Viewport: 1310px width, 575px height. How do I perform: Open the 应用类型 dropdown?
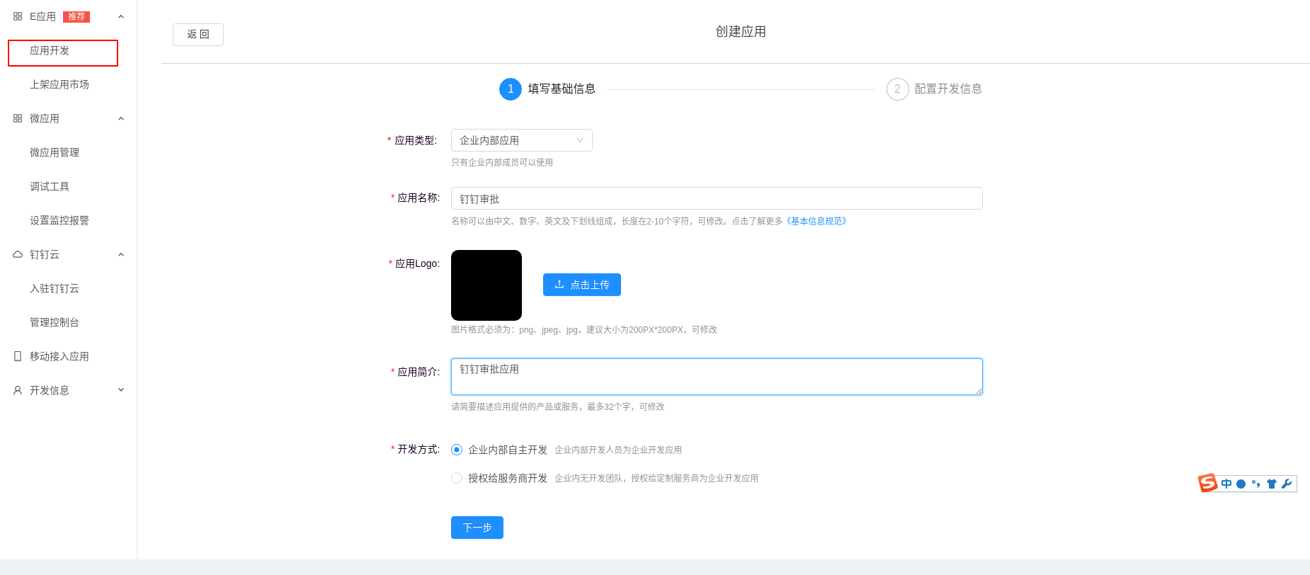coord(522,140)
